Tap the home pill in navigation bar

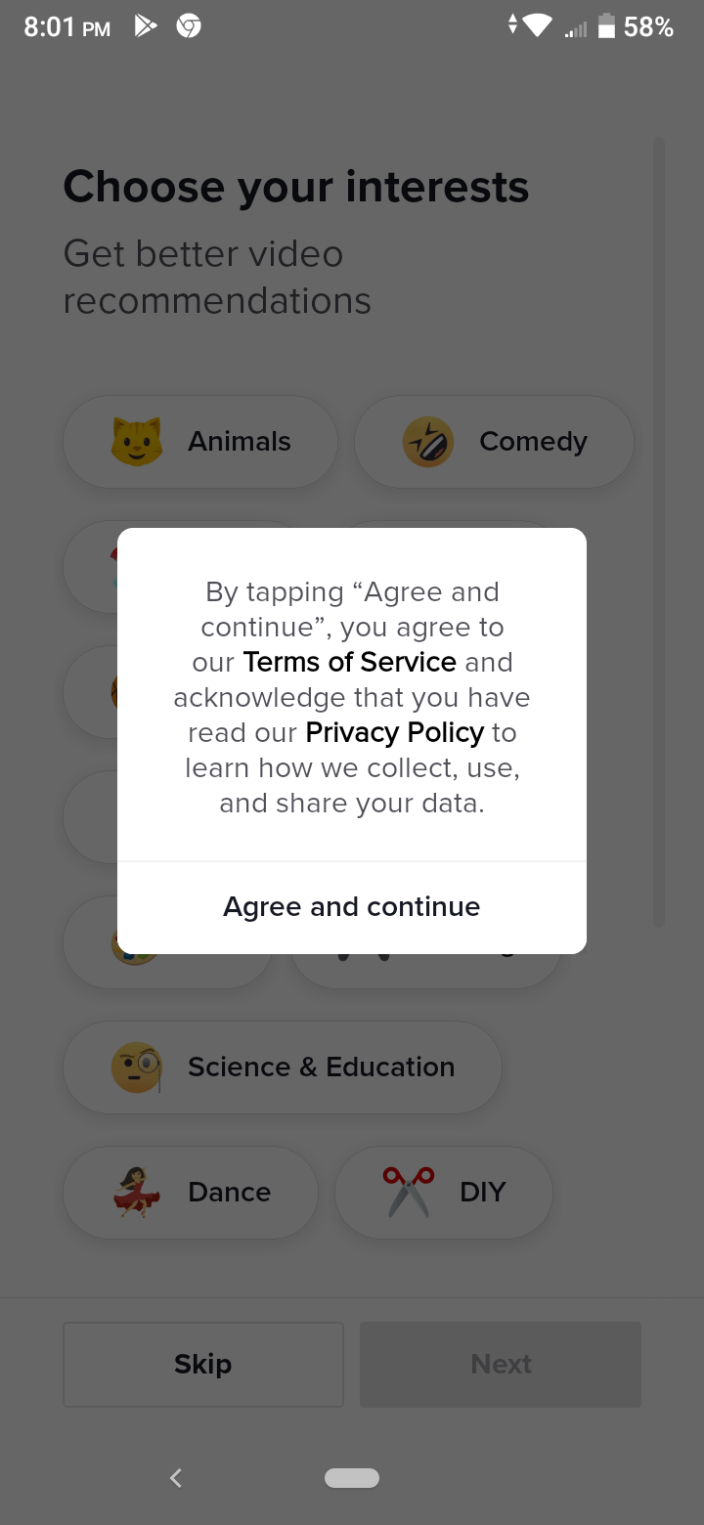[352, 1478]
